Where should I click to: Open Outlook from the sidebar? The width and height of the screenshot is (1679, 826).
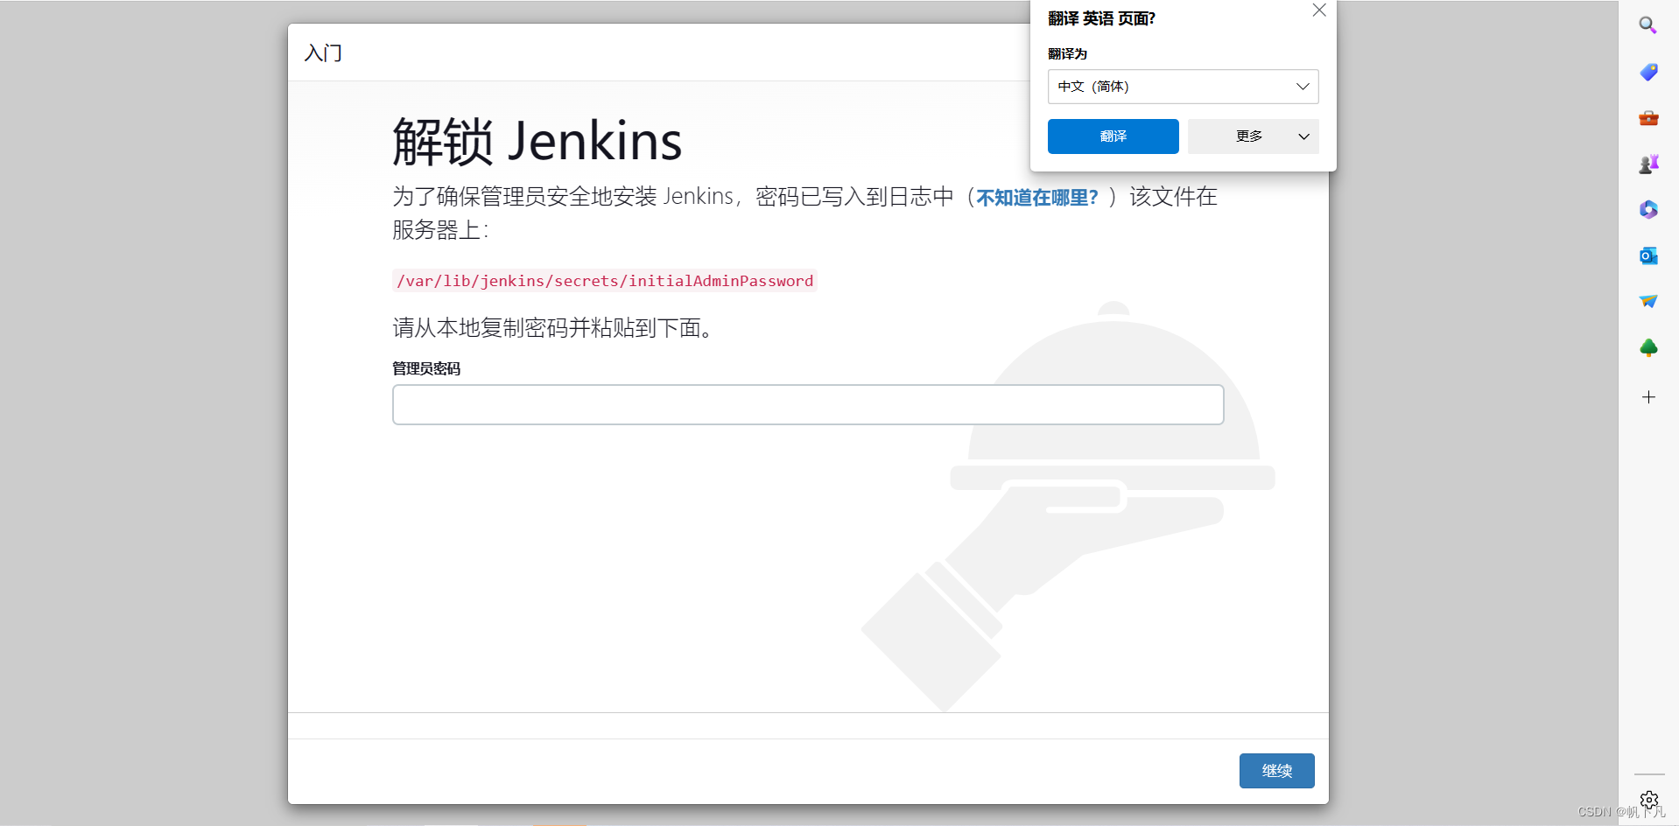pyautogui.click(x=1648, y=255)
